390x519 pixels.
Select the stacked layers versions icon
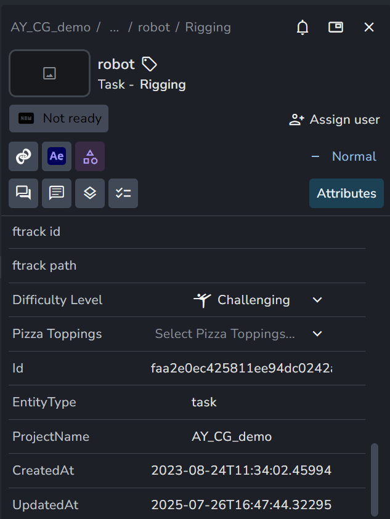tap(90, 193)
